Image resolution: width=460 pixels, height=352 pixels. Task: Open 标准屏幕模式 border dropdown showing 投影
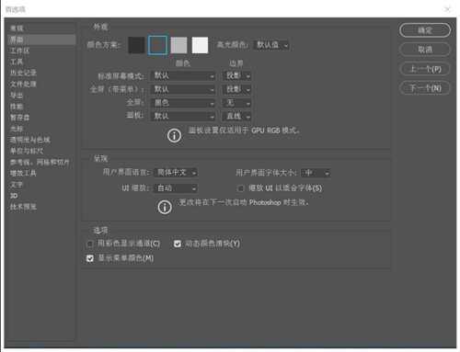coord(236,75)
